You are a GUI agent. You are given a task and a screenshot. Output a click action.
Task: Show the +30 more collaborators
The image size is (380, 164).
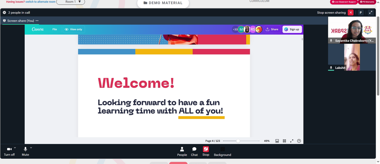pos(235,29)
